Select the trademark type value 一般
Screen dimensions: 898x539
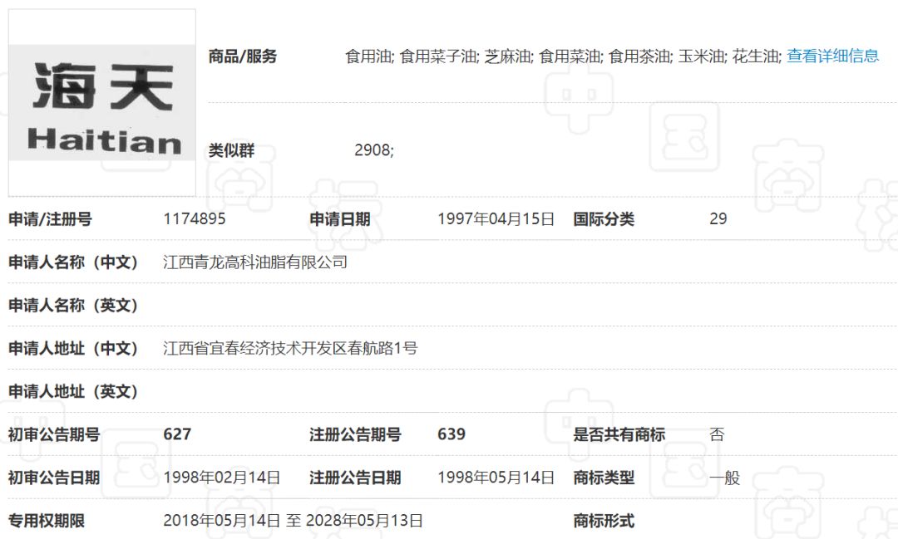point(724,478)
